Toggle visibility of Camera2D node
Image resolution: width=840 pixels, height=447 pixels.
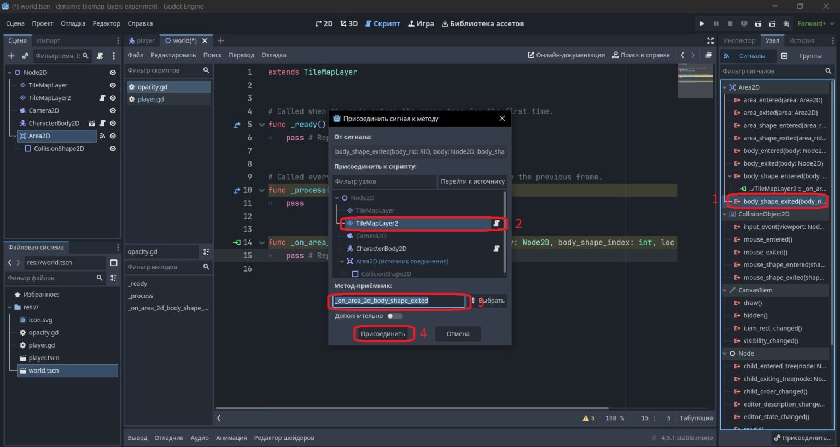(113, 110)
